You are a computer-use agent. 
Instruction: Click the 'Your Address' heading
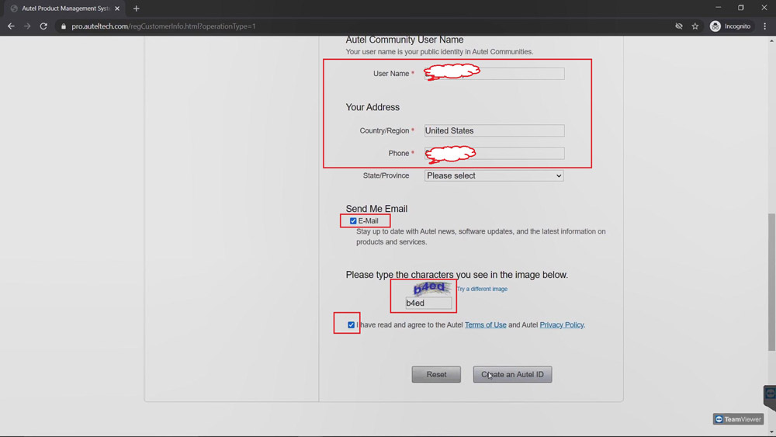(372, 107)
